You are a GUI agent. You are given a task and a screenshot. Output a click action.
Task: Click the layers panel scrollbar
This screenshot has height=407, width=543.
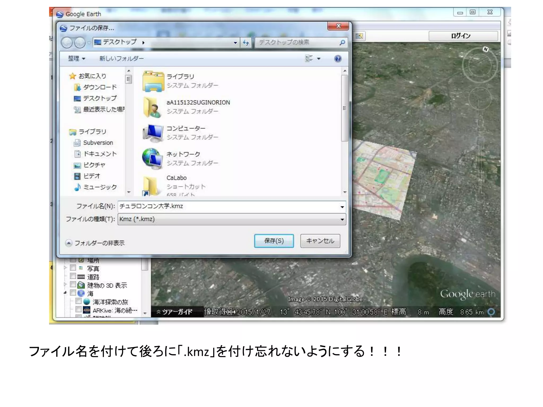coord(144,264)
